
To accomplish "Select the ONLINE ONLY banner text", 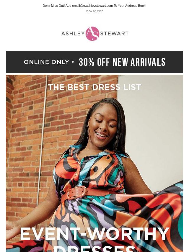I will pos(46,62).
